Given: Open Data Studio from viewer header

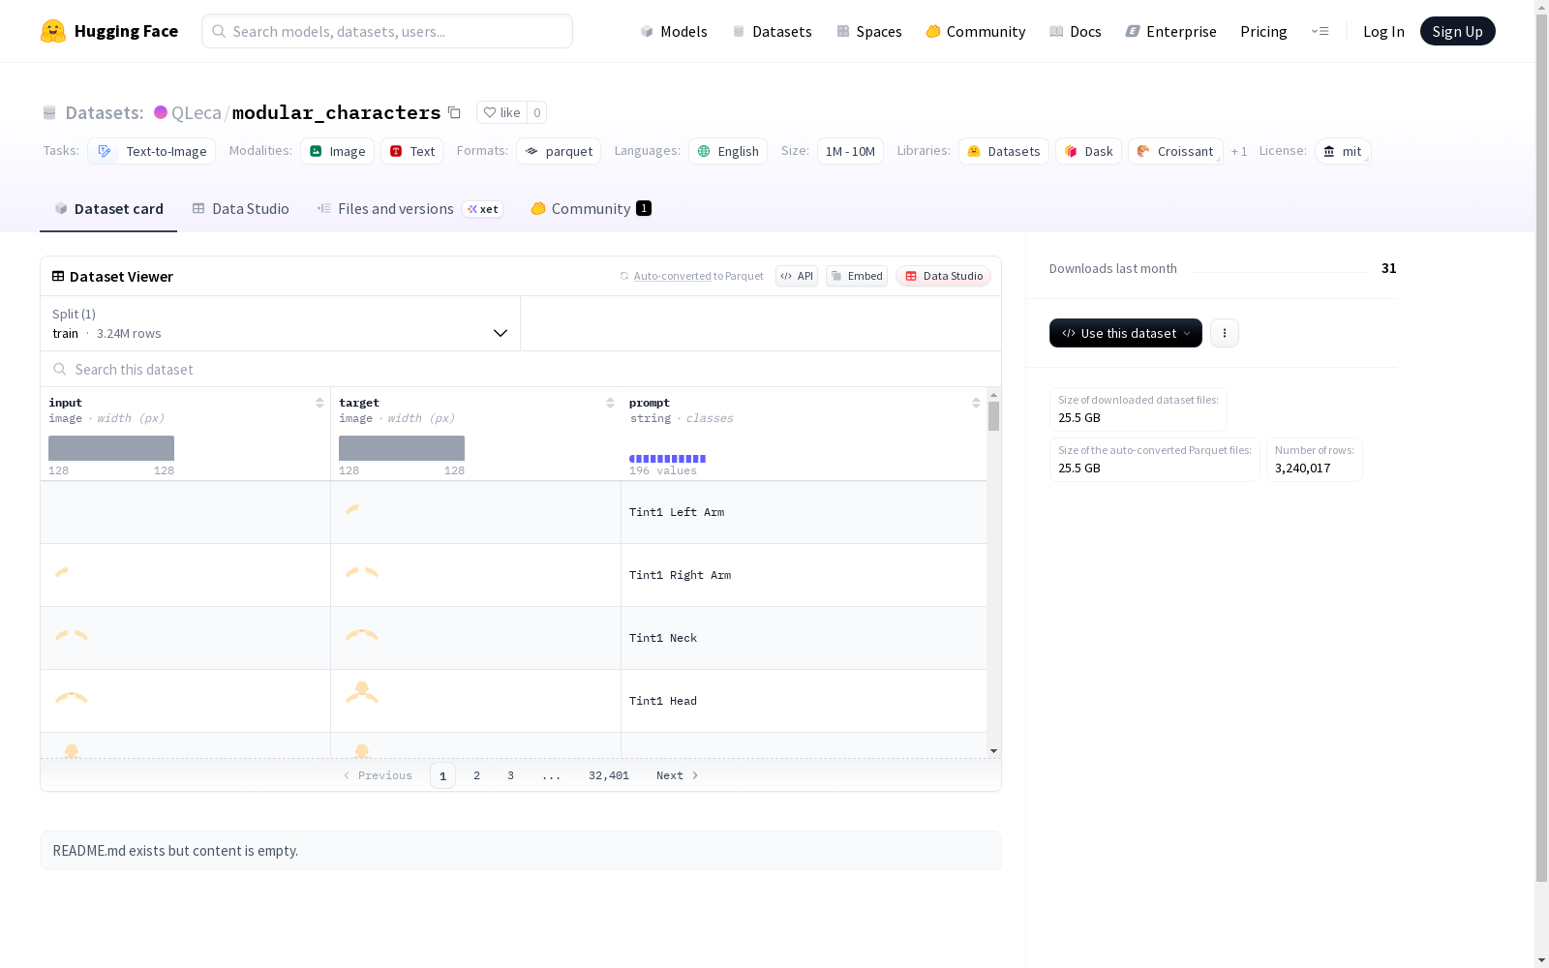Looking at the screenshot, I should point(944,276).
